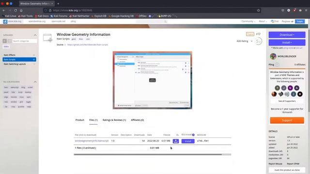Click the browser URL address bar
310x174 pixels.
152,10
